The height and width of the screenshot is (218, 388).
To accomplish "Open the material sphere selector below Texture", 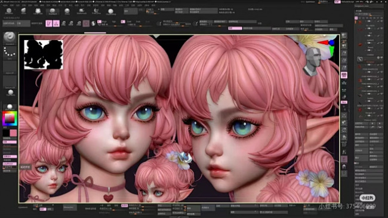I will (10, 93).
